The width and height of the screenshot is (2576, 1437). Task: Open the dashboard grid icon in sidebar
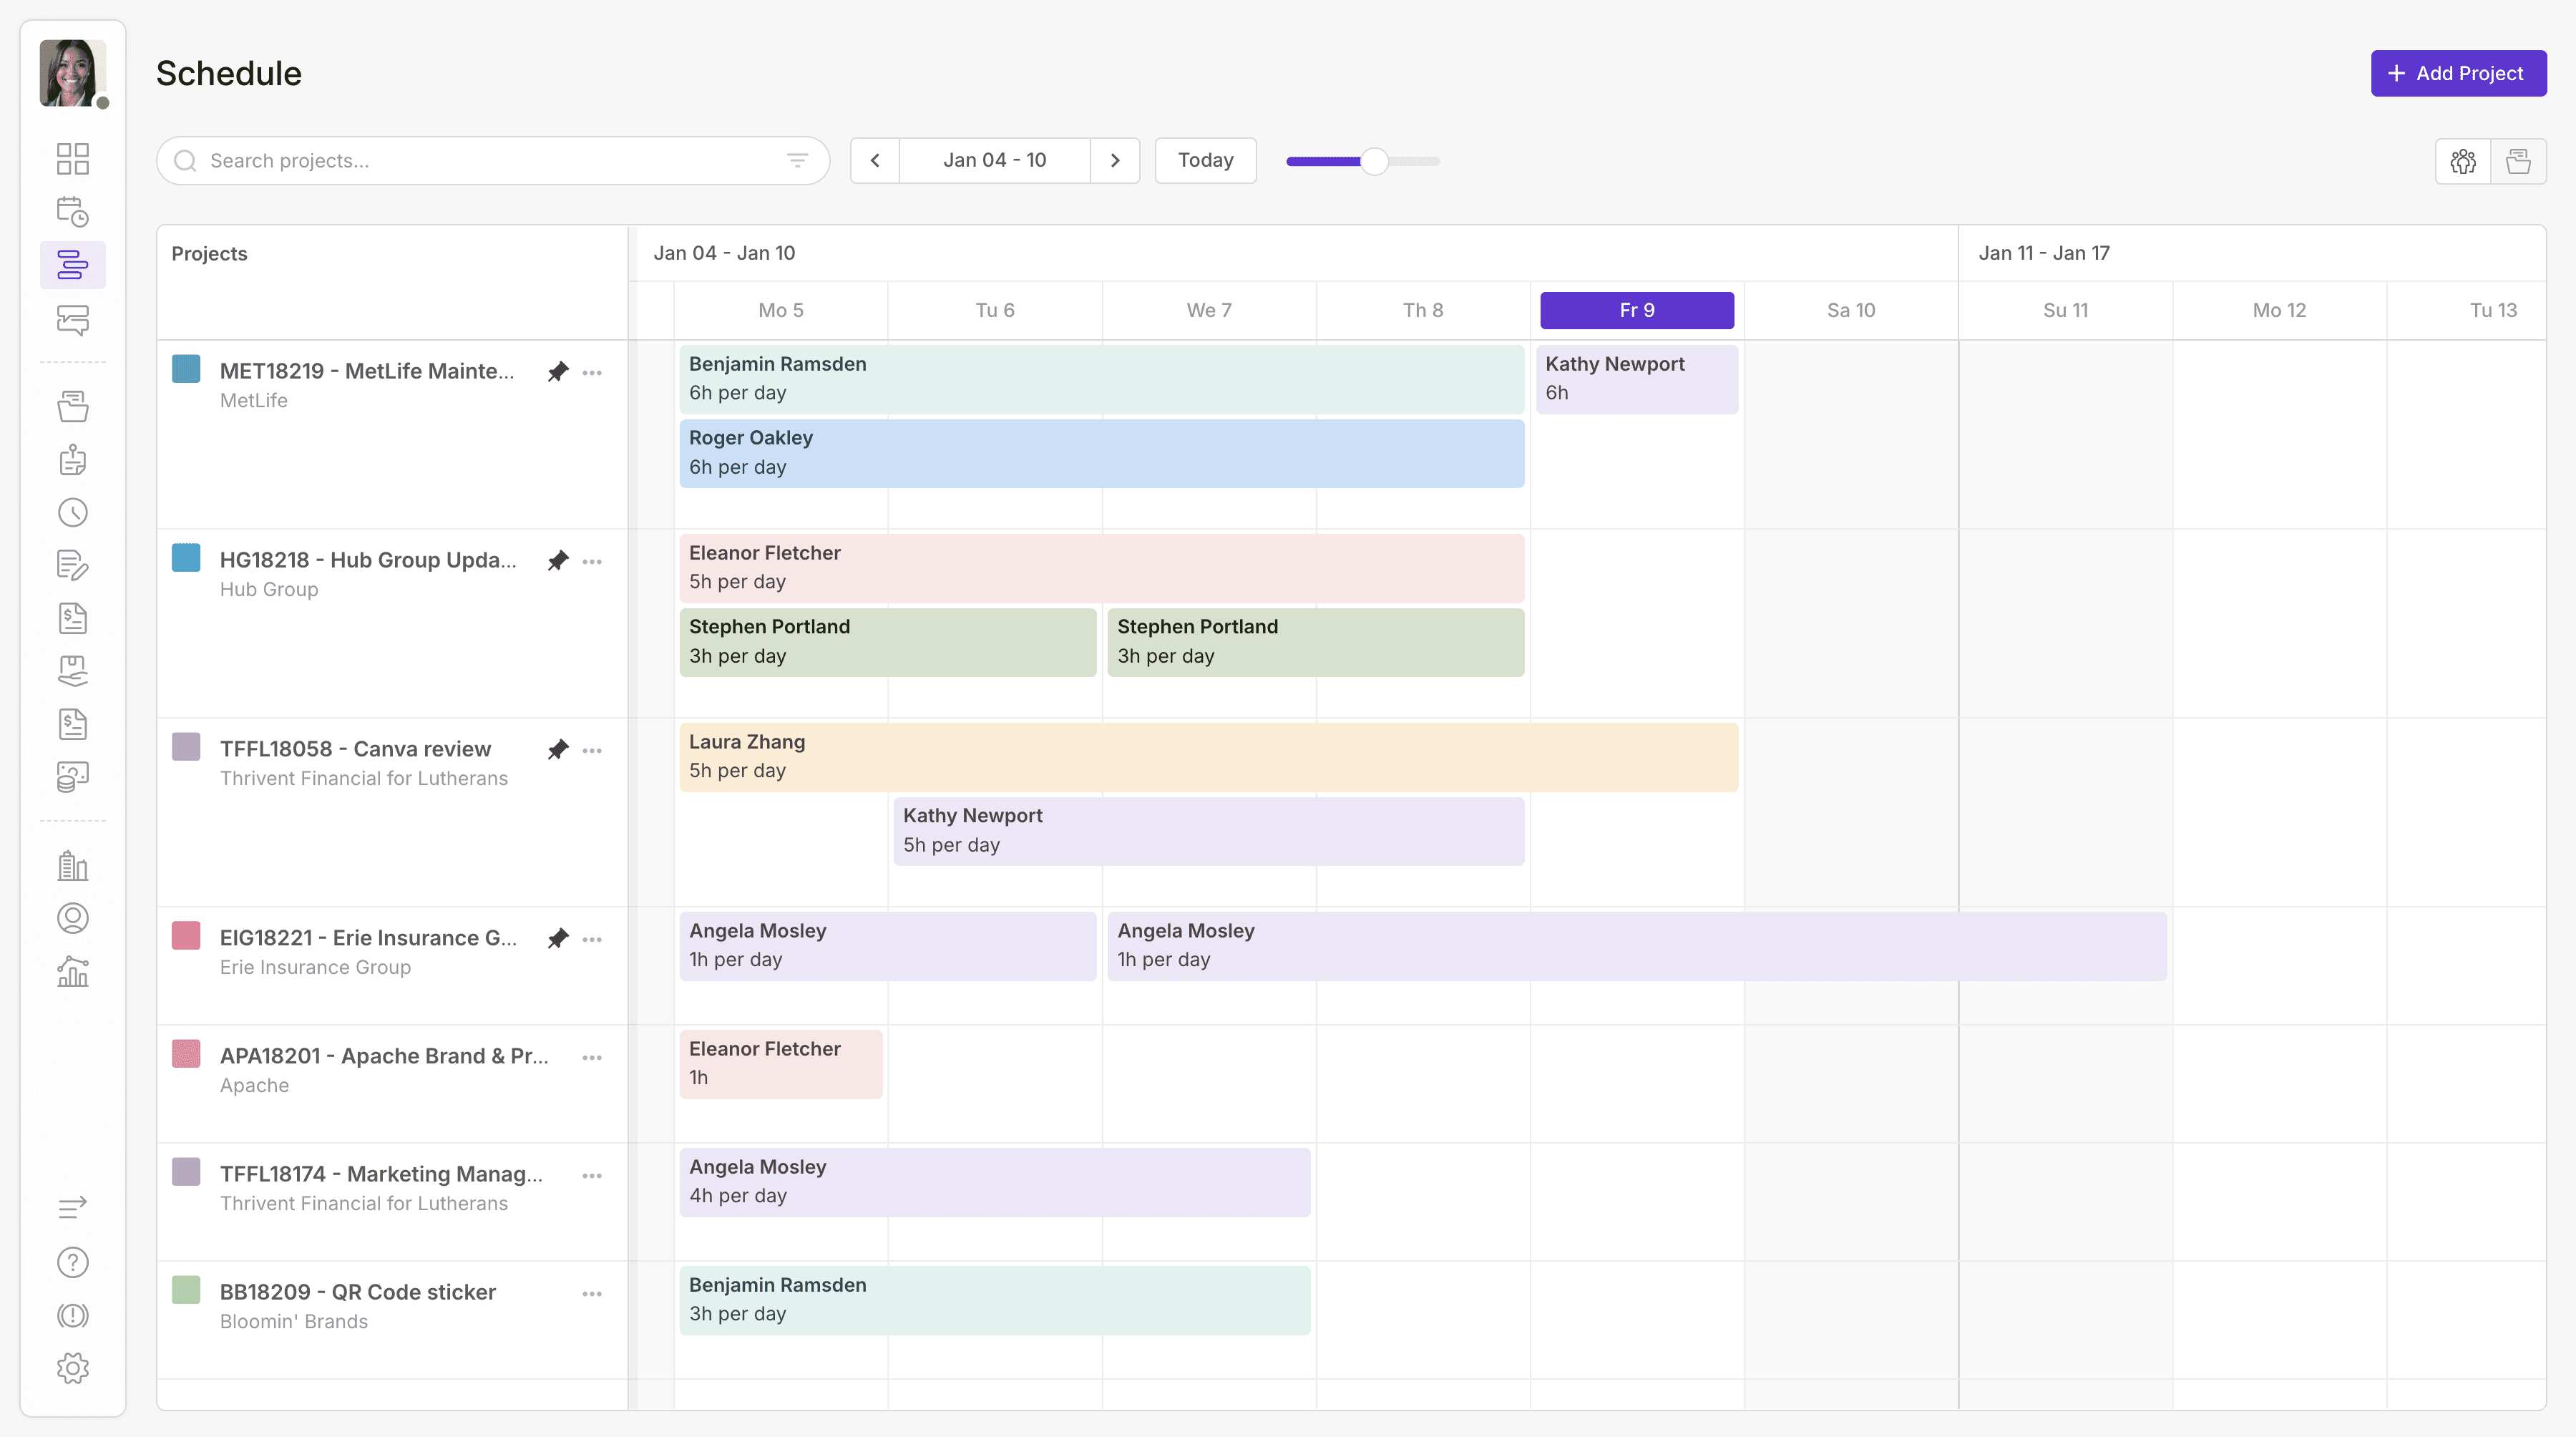(72, 159)
